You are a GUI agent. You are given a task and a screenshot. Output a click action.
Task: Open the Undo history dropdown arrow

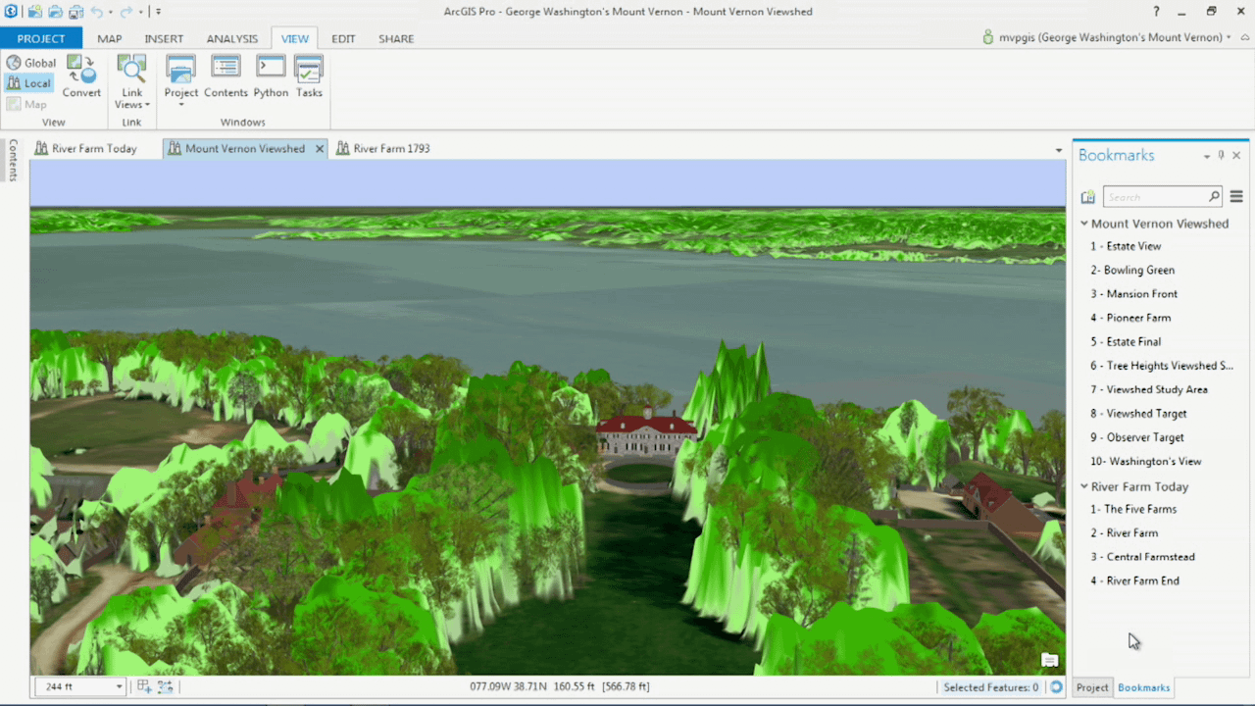click(x=111, y=12)
